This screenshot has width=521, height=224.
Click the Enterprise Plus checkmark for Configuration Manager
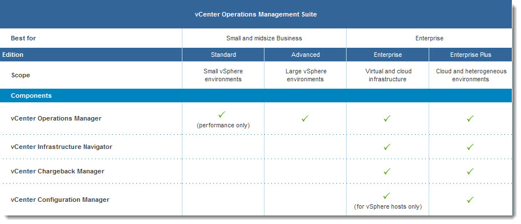click(x=470, y=200)
